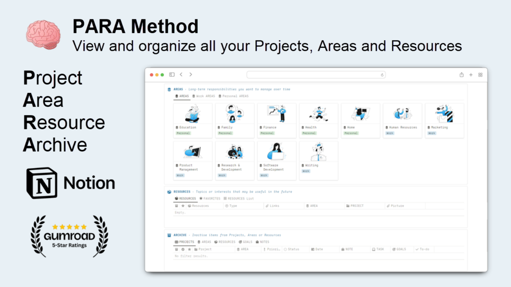Add a new tab with plus icon
511x287 pixels.
[471, 75]
